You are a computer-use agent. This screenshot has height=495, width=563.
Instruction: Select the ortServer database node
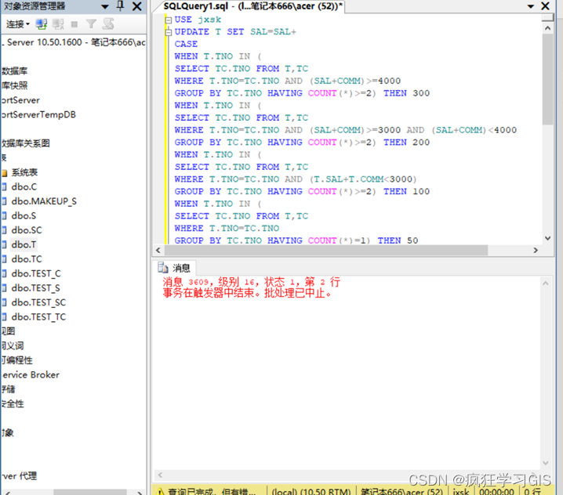(x=20, y=100)
